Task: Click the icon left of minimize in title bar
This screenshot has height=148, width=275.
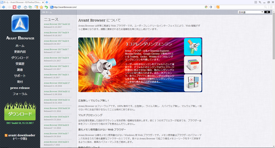Action: 260,2
